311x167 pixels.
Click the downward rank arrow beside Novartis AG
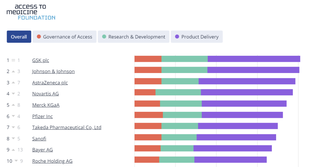click(13, 94)
